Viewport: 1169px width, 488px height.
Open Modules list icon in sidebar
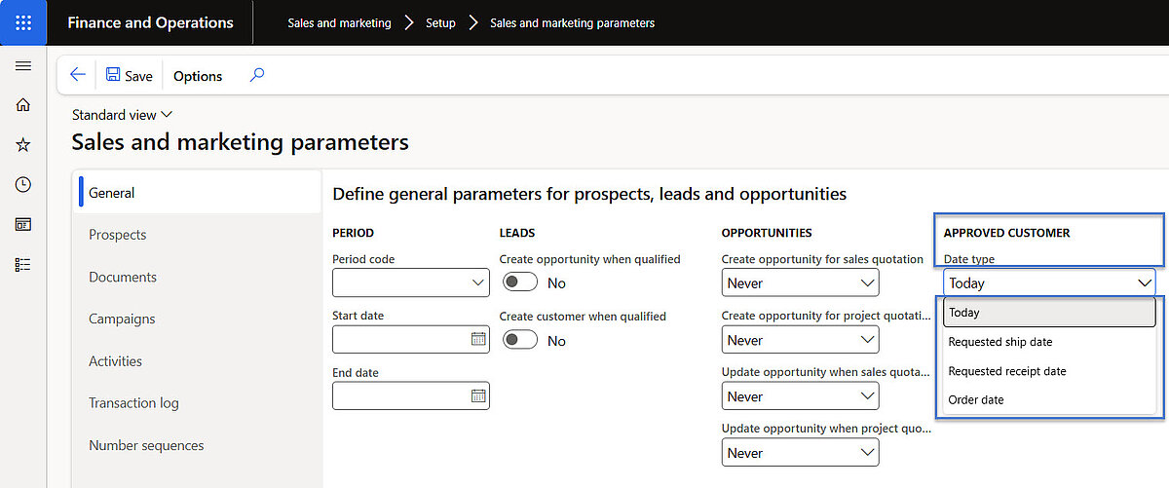(23, 265)
